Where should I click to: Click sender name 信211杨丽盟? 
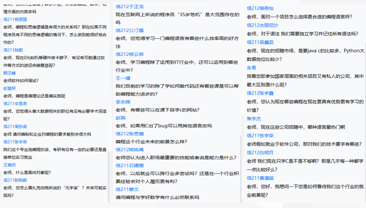click(15, 19)
